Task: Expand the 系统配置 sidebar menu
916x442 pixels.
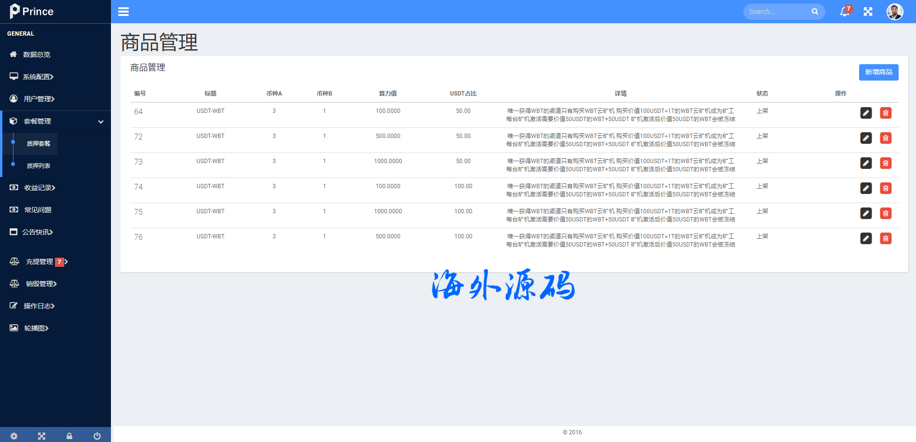Action: tap(39, 77)
